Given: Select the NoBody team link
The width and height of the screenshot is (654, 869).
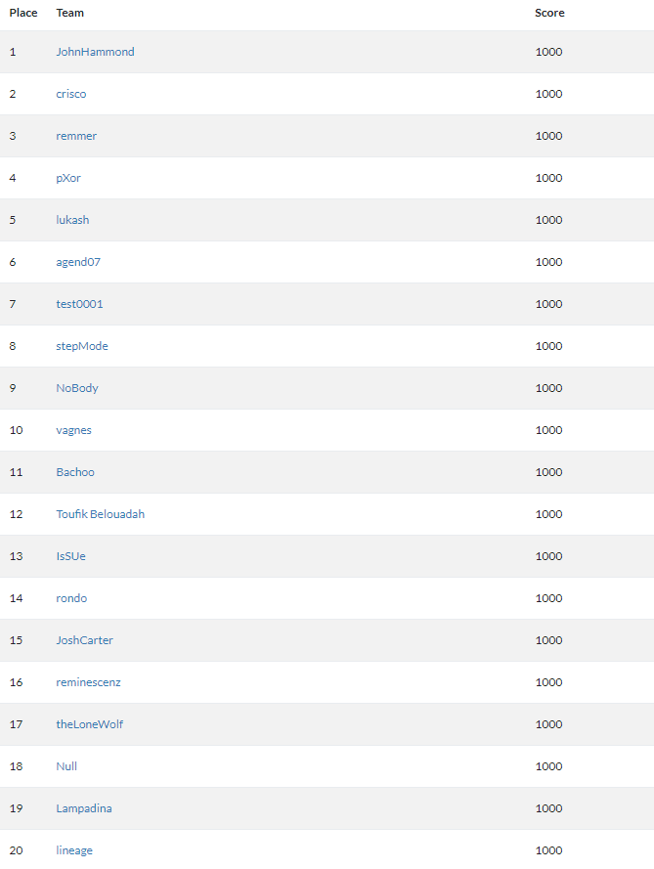Looking at the screenshot, I should [x=77, y=388].
